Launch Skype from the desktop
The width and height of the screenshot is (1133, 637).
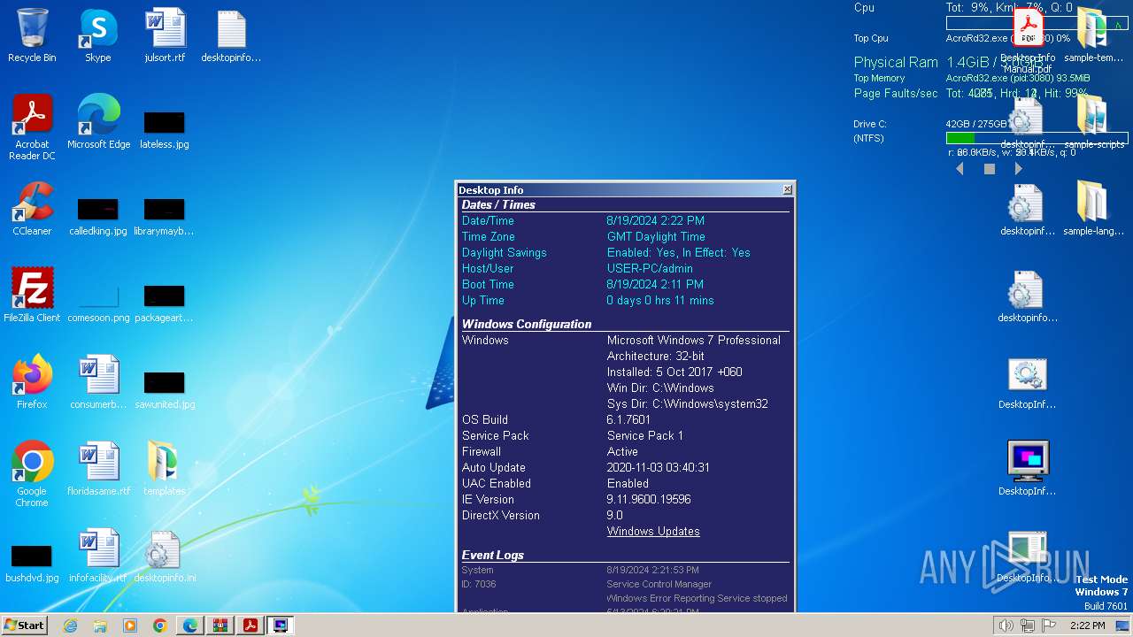[x=97, y=35]
